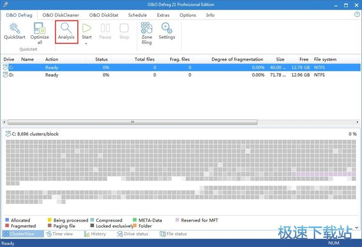Image resolution: width=362 pixels, height=247 pixels.
Task: Open the O&O DiskCleaner tab
Action: [61, 15]
